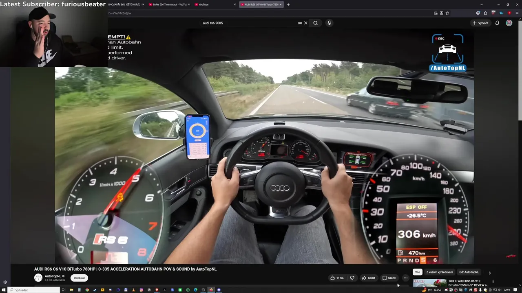Open the AutoTopNL channel avatar
The image size is (522, 293).
38,278
